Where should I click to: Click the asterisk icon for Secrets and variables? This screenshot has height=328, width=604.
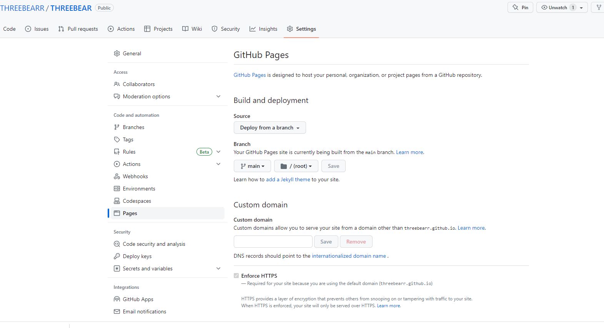[x=117, y=268]
